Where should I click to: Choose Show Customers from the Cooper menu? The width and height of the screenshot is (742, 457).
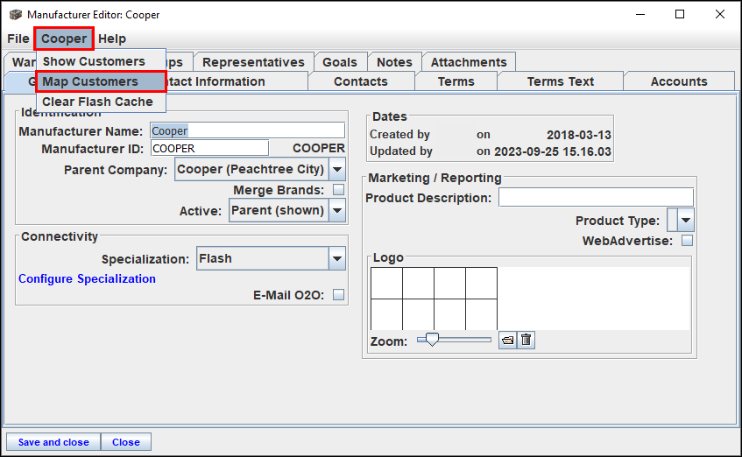pyautogui.click(x=101, y=61)
